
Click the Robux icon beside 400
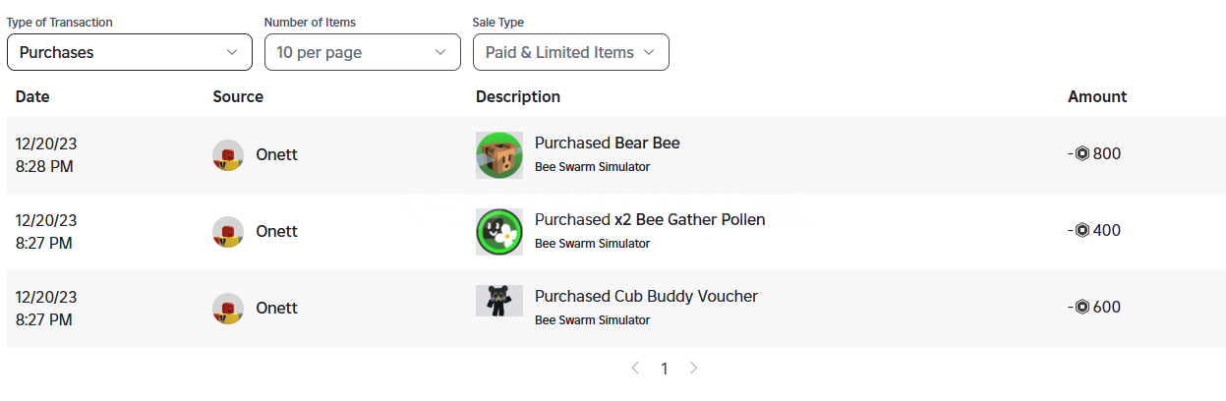pyautogui.click(x=1082, y=231)
